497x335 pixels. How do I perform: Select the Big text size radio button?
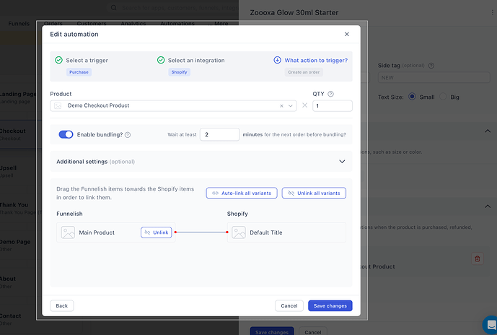point(443,97)
